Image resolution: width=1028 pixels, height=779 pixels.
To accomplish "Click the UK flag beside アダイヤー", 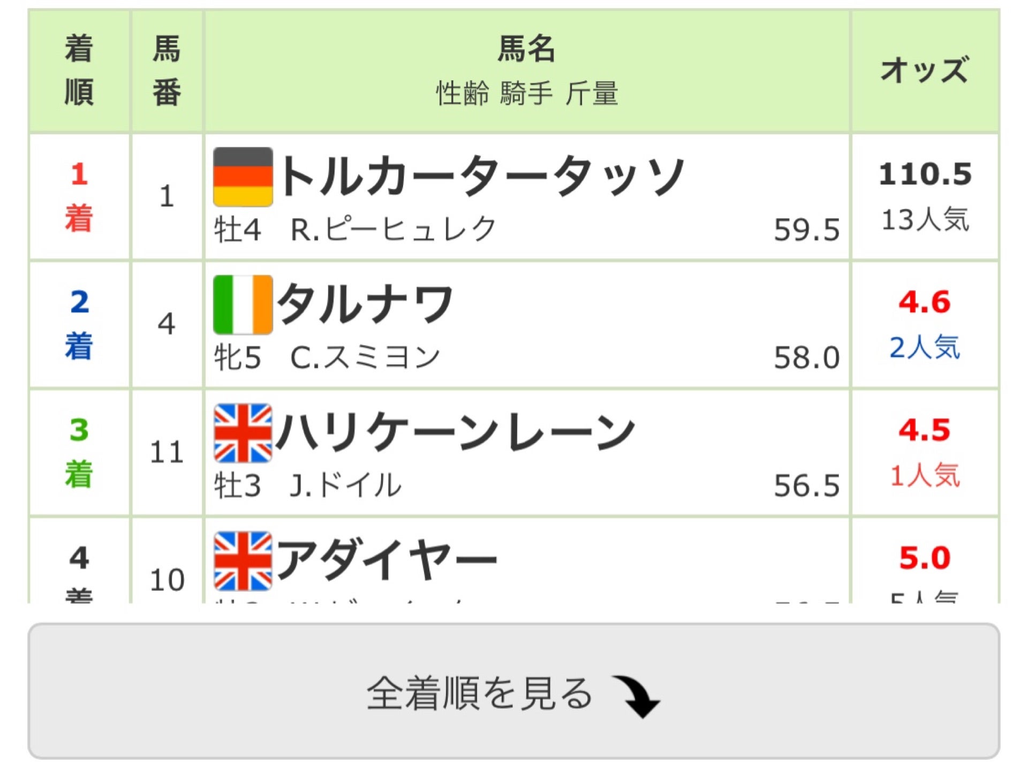I will [x=243, y=561].
